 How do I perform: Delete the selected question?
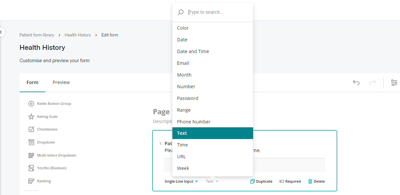(316, 181)
